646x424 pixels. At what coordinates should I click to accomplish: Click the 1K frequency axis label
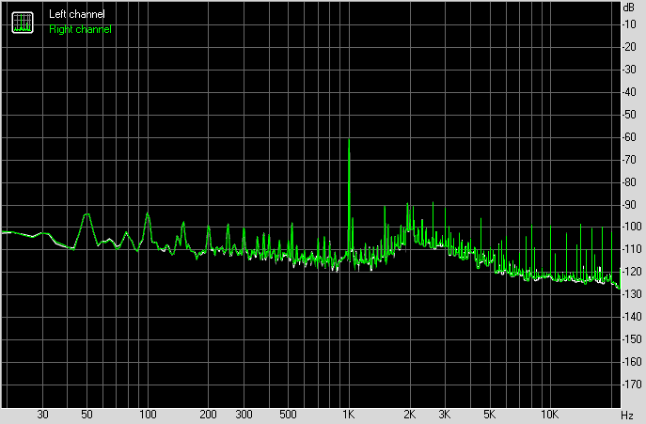coord(349,415)
